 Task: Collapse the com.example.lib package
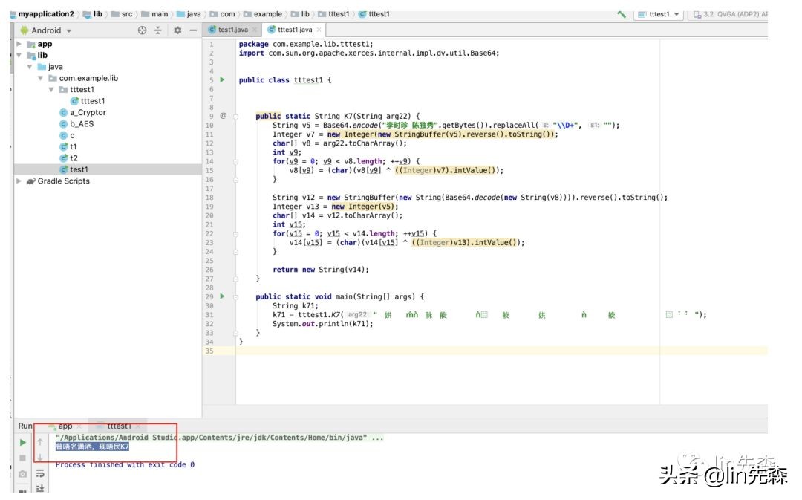(x=42, y=78)
